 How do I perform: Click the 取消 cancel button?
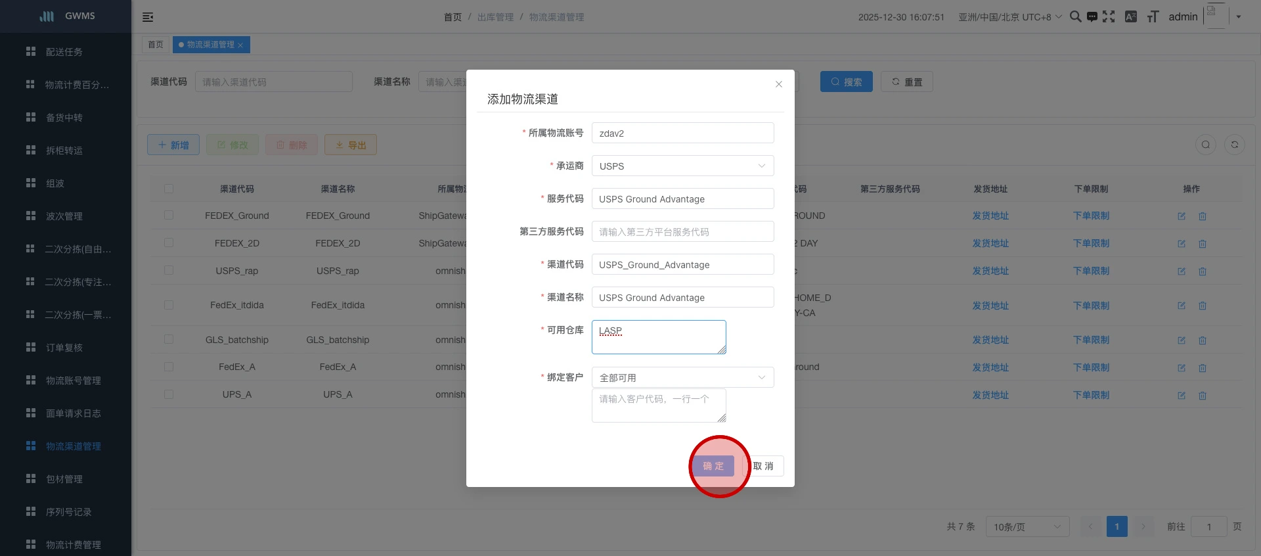[763, 466]
